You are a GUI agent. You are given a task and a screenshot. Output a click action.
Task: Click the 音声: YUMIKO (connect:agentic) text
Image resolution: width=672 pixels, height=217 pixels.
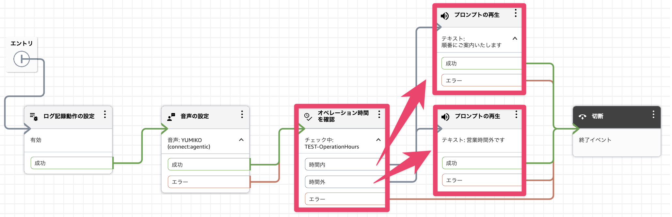tap(189, 143)
